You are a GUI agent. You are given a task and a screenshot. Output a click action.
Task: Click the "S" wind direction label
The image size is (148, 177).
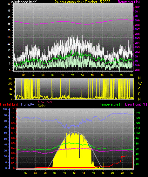pos(139,89)
